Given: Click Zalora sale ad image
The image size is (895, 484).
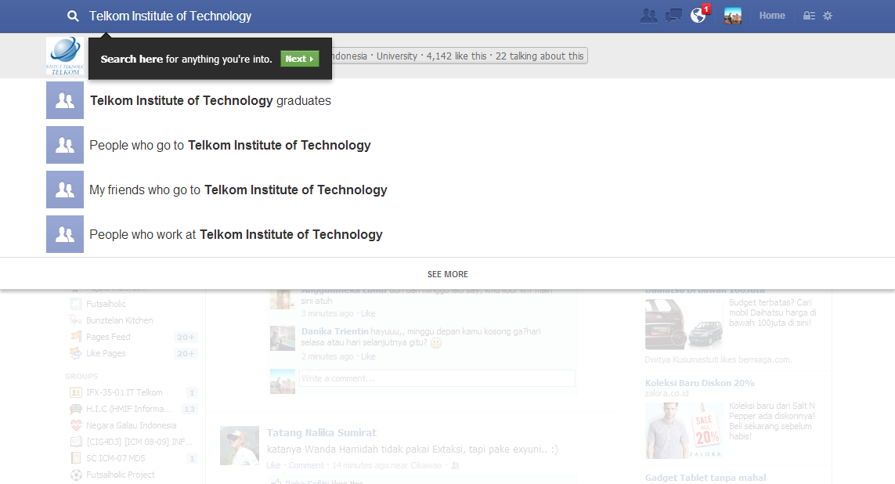Looking at the screenshot, I should [x=684, y=431].
